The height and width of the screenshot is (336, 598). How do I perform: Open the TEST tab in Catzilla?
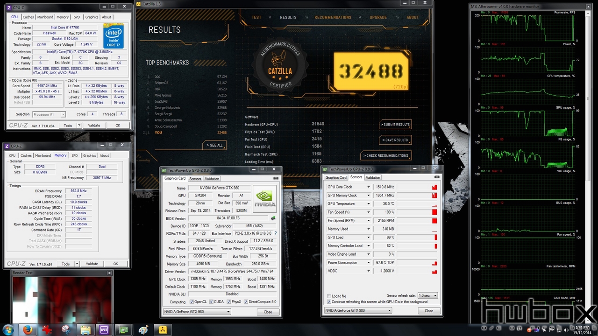256,17
